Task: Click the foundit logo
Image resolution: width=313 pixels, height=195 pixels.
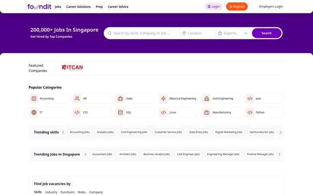Action: coord(39,6)
